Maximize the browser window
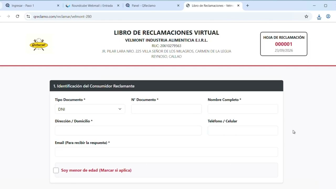336x189 pixels. click(x=325, y=6)
